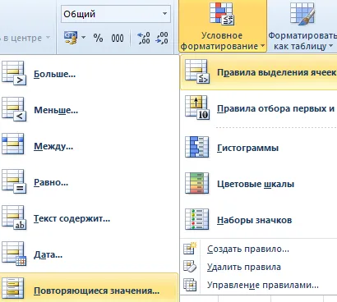Screen dimensions: 337x302
Task: Select Текст содержит... rule
Action: pyautogui.click(x=90, y=218)
